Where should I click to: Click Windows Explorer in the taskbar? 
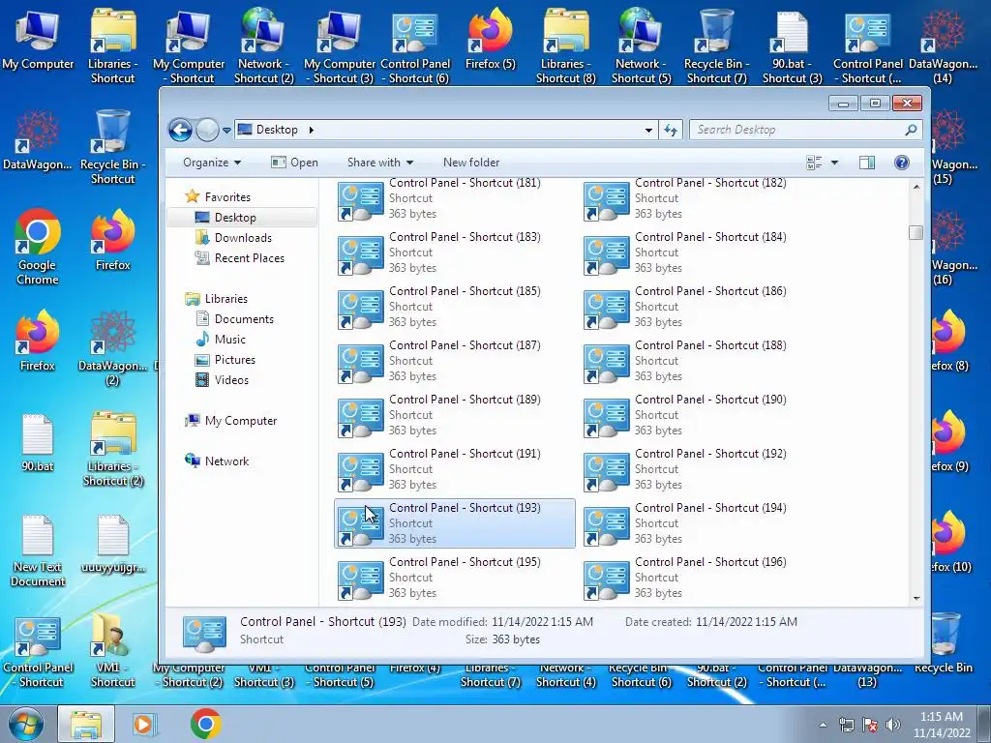point(86,724)
